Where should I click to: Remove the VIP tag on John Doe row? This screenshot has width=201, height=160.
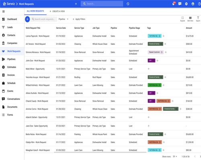154,60
